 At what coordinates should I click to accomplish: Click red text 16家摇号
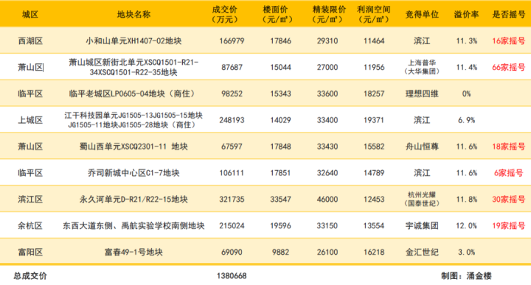coord(509,41)
